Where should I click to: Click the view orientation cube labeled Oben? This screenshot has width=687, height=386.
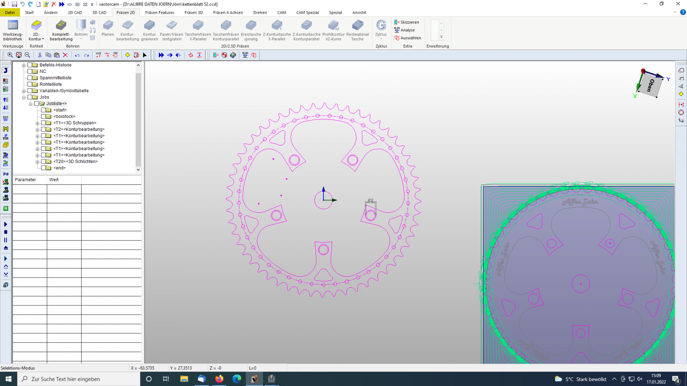651,85
